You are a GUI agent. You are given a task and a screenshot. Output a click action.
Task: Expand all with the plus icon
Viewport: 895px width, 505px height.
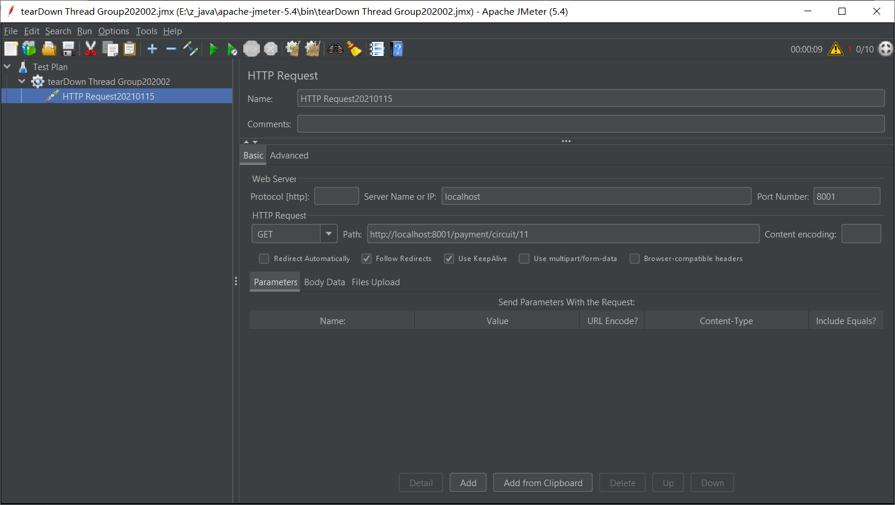point(152,49)
